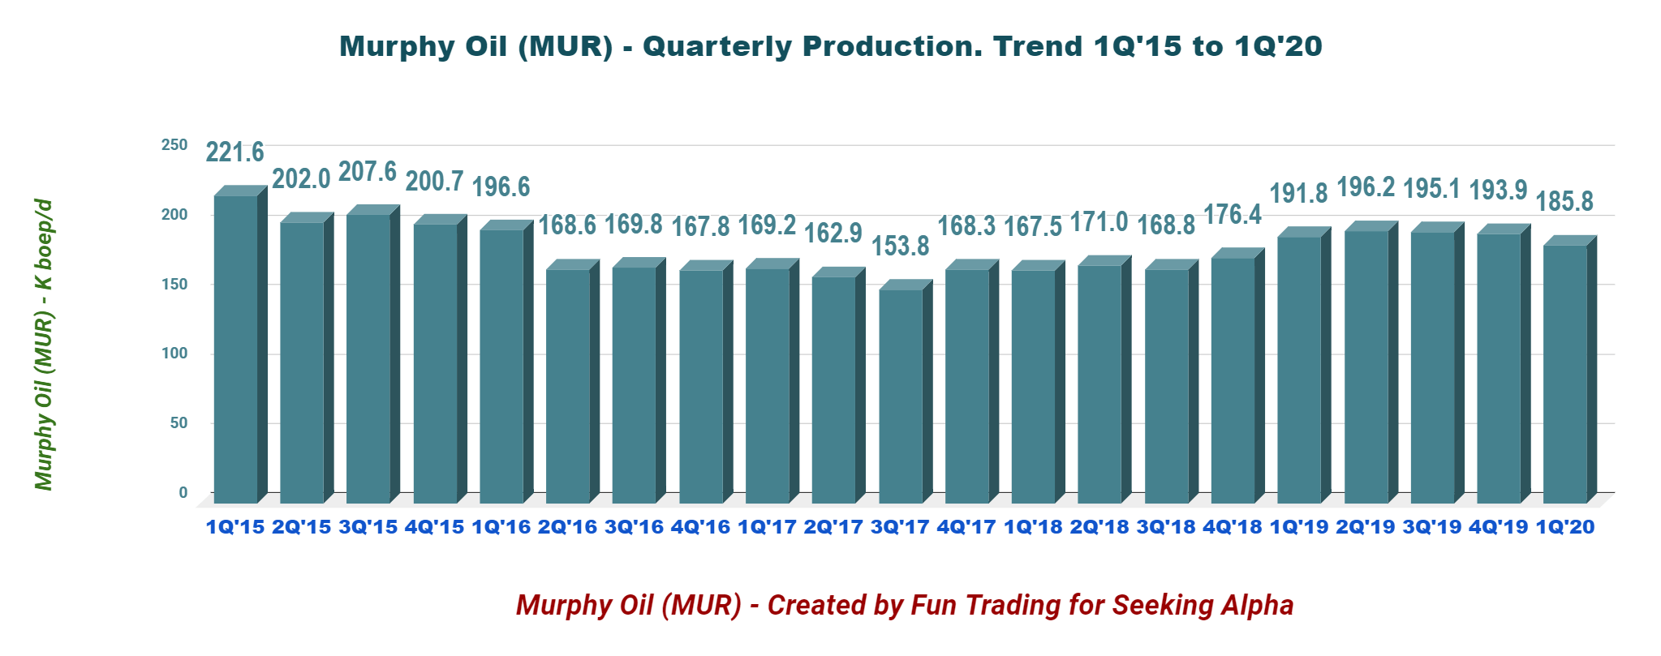This screenshot has width=1661, height=656.
Task: Click the 1Q'19 axis label
Action: point(1299,527)
